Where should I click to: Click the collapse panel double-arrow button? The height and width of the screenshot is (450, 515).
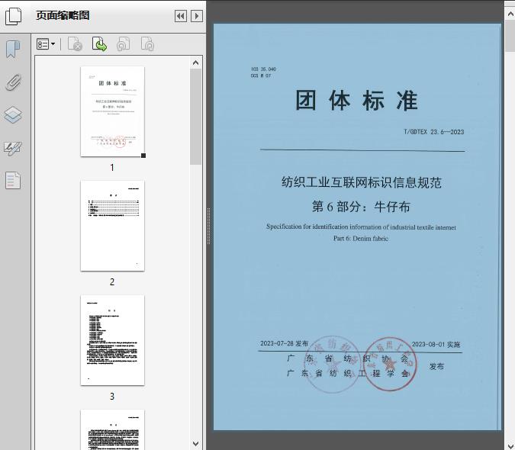[181, 16]
